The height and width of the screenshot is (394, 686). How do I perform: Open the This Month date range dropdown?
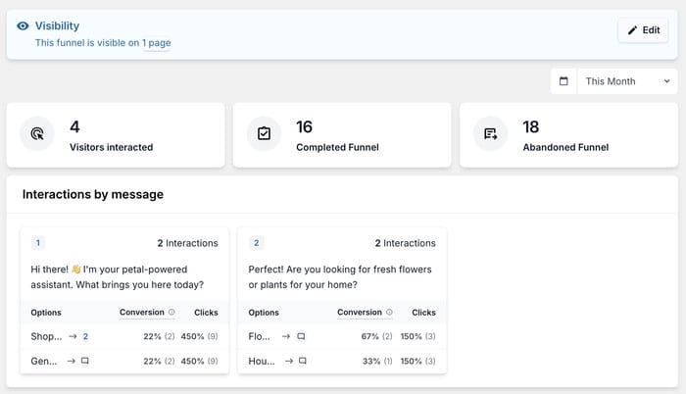pos(627,81)
